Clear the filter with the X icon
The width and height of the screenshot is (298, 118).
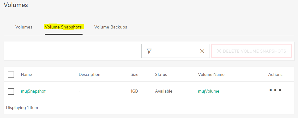(x=202, y=51)
